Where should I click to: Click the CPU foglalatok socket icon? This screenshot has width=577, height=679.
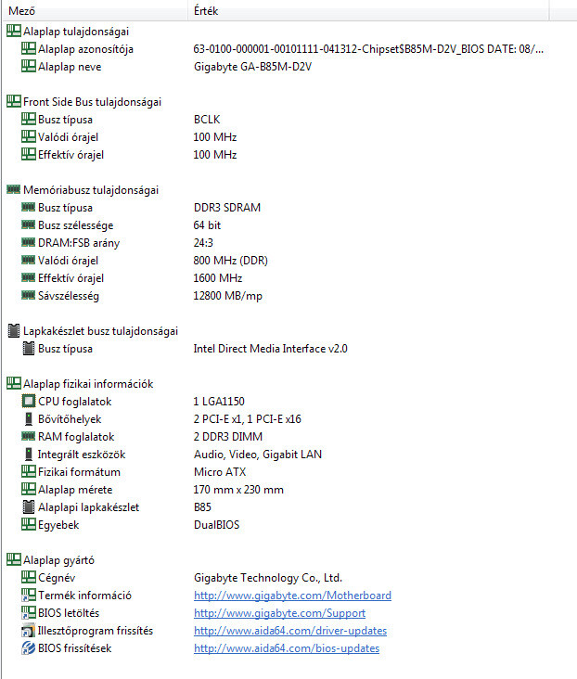point(29,401)
